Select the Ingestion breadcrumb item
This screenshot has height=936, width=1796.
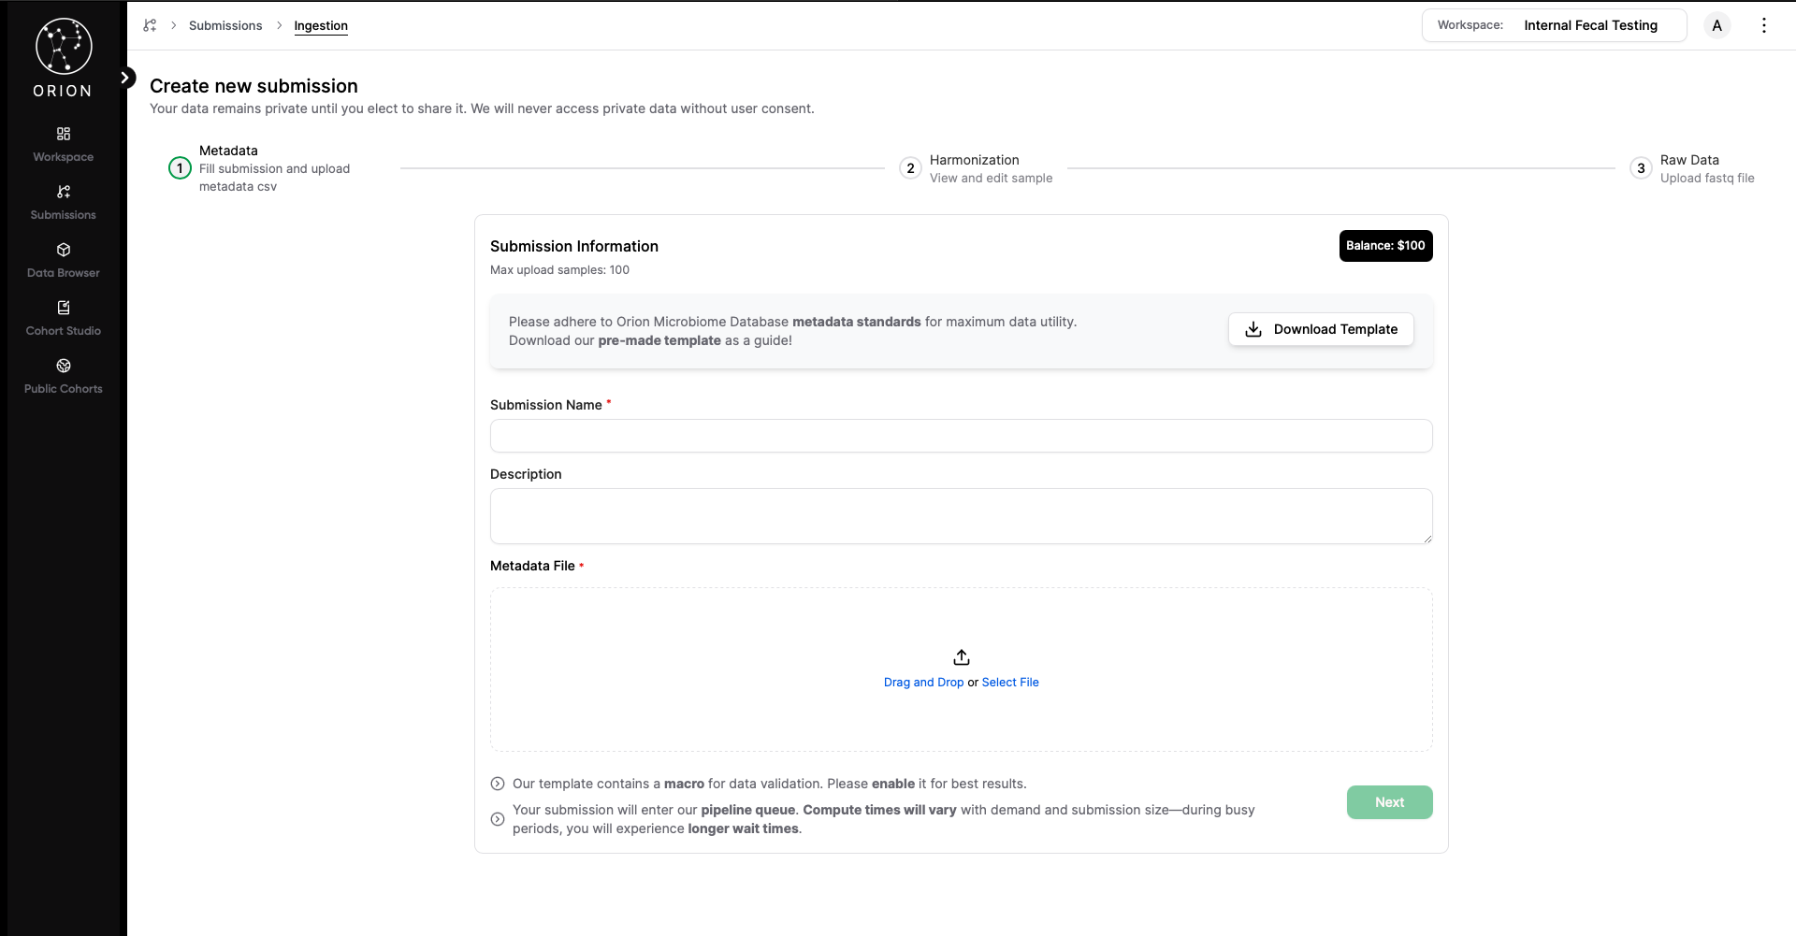(321, 26)
